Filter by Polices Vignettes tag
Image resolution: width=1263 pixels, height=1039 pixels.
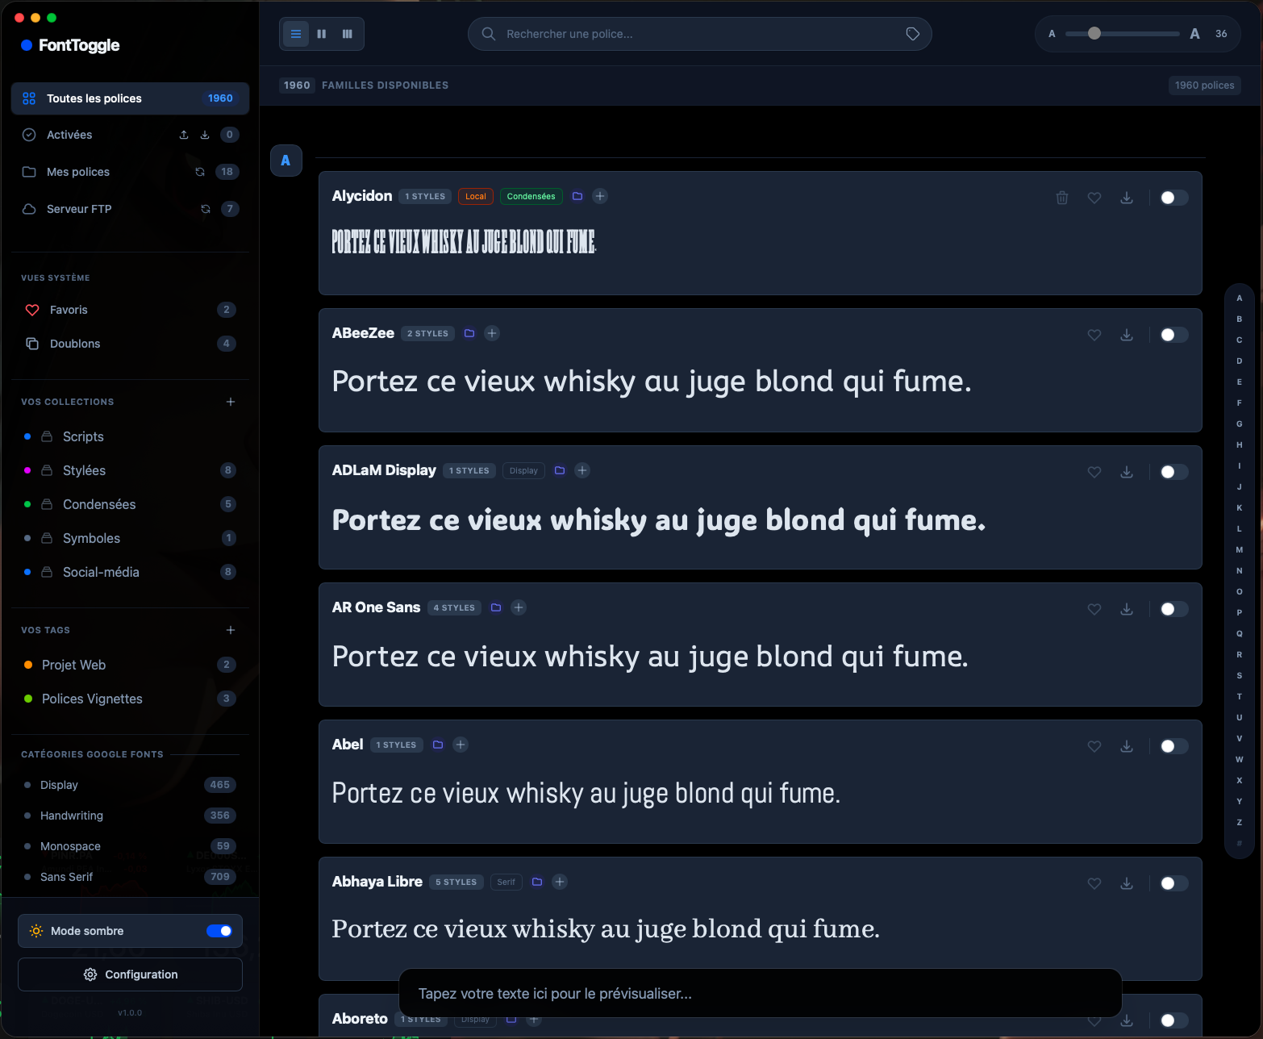point(130,699)
